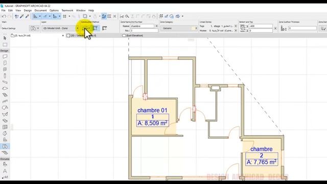Click the Trim scissors icon

click(122, 16)
